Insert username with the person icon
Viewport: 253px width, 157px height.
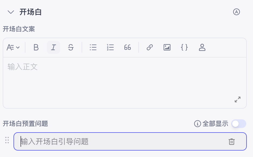[x=202, y=47]
